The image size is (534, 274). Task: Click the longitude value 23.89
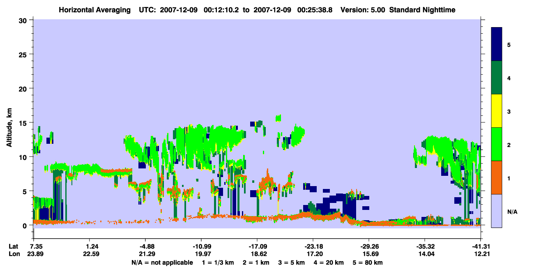(x=35, y=254)
